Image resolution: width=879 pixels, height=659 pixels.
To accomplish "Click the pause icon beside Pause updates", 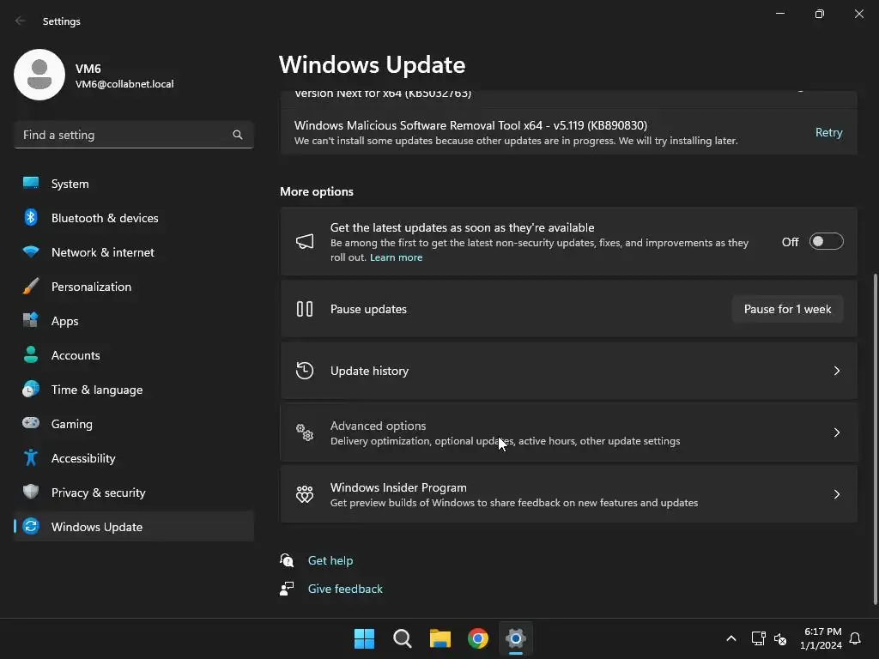I will [x=305, y=309].
